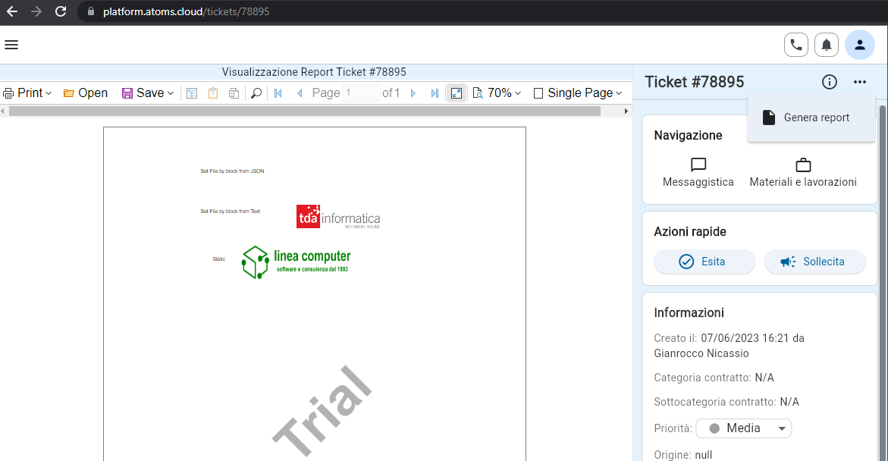Reload the page in browser

point(61,11)
